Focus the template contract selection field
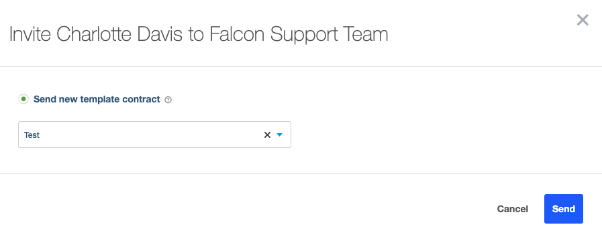The image size is (602, 243). click(154, 135)
